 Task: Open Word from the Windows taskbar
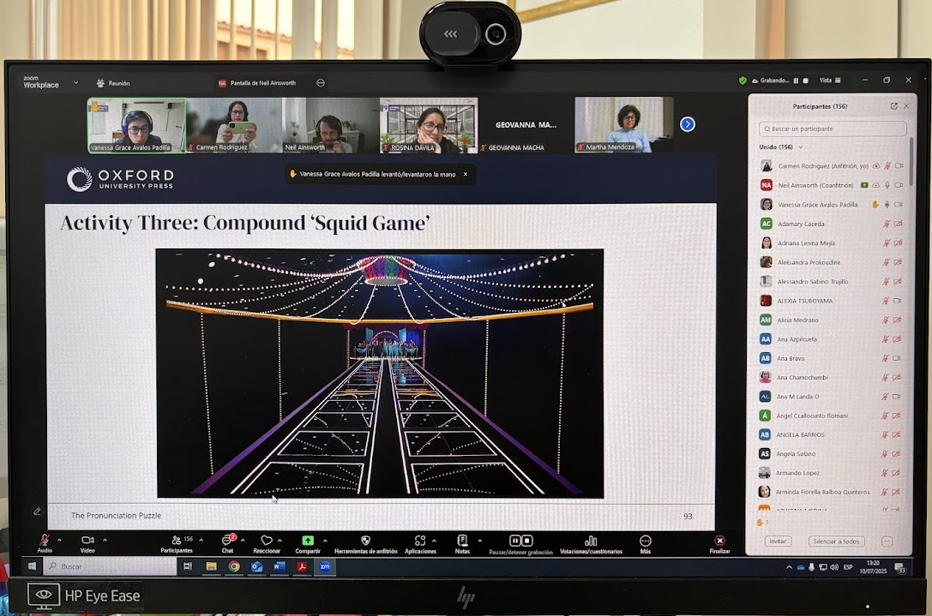pyautogui.click(x=280, y=566)
